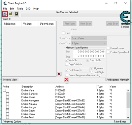
Task: Click the Description column header
Action: click(38, 87)
